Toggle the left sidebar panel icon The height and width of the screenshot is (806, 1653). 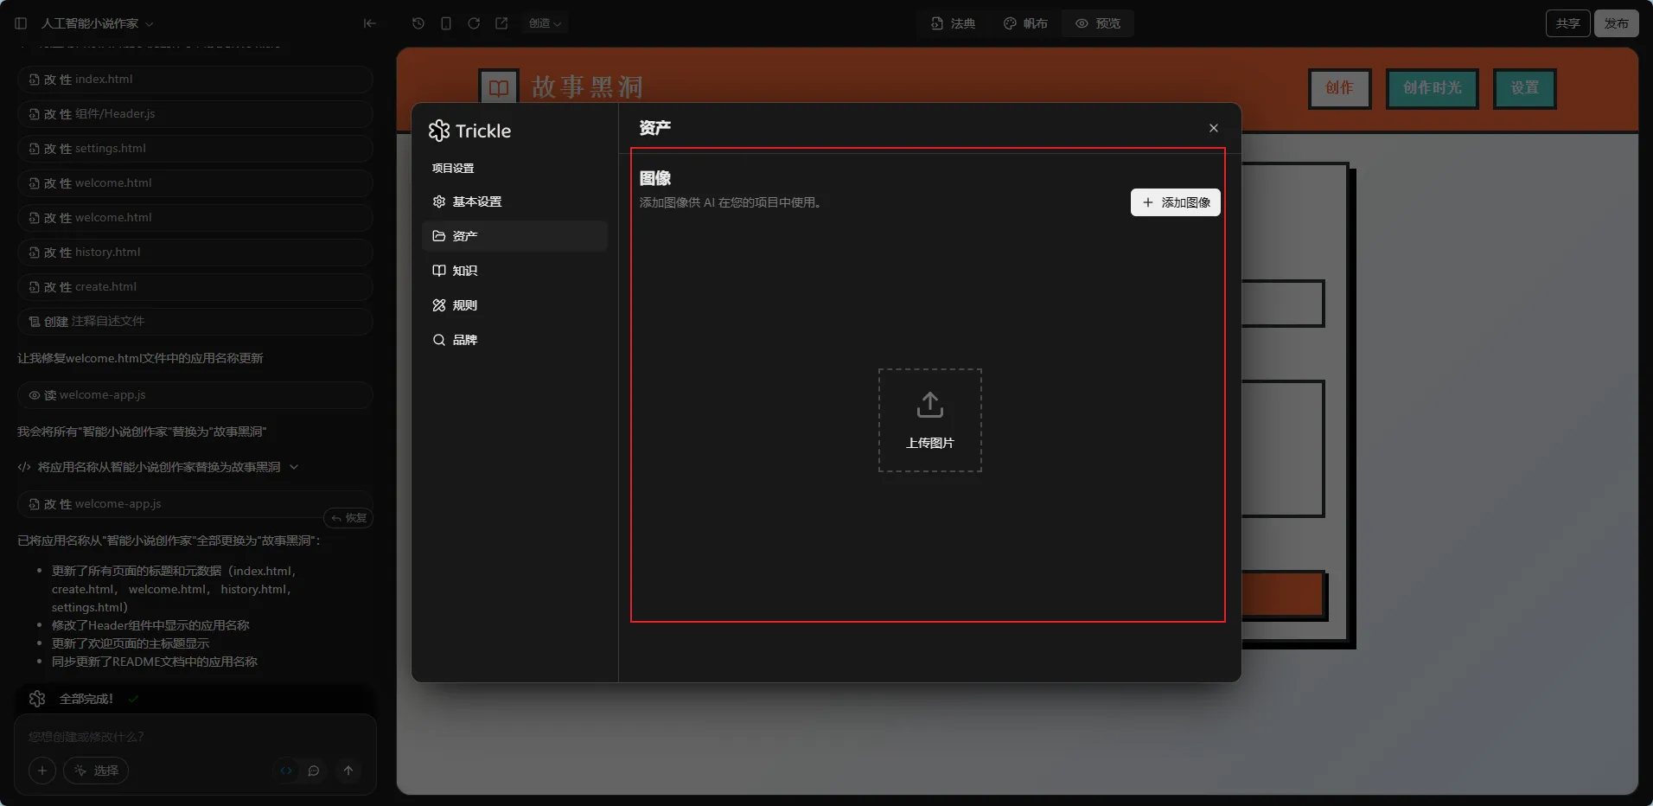(21, 23)
